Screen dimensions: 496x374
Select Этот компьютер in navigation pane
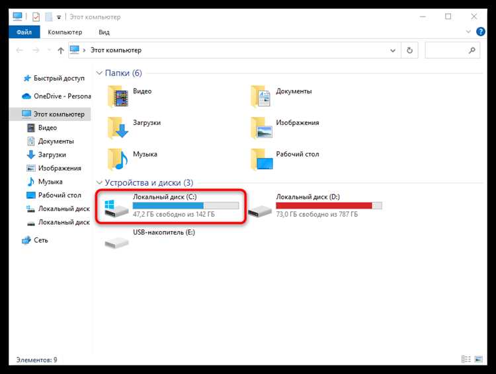(51, 114)
